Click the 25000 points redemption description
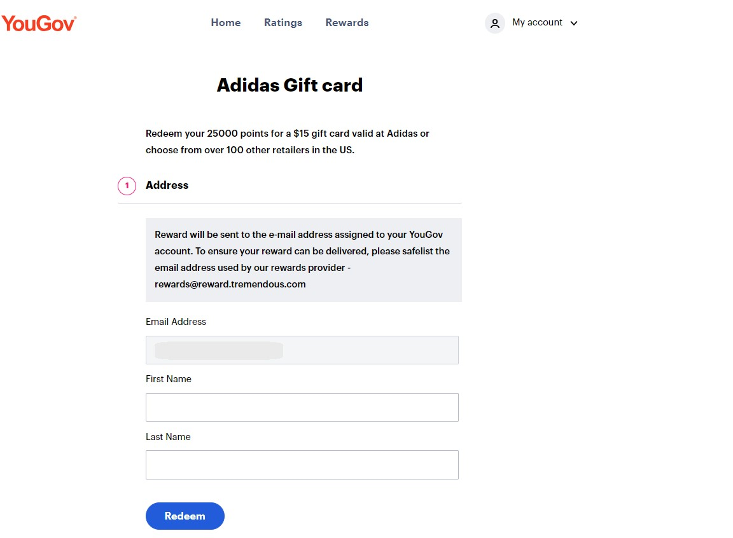 (x=288, y=142)
